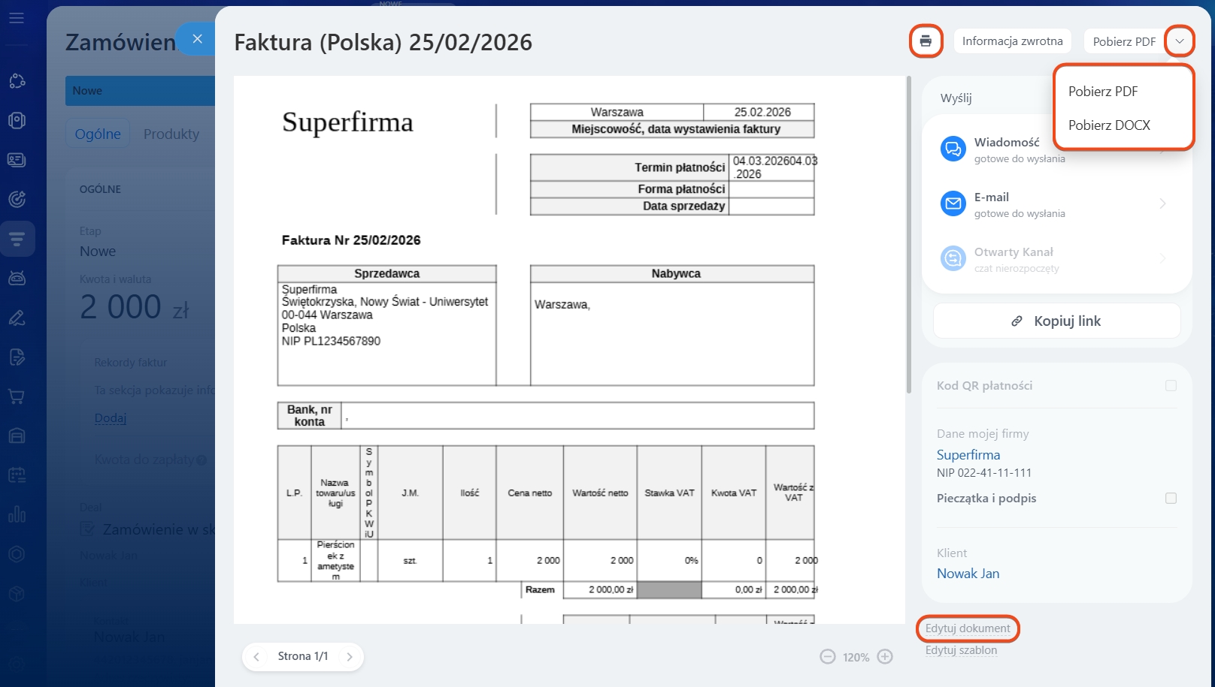
Task: Enable the Kod QR płatności checkbox
Action: [x=1171, y=386]
